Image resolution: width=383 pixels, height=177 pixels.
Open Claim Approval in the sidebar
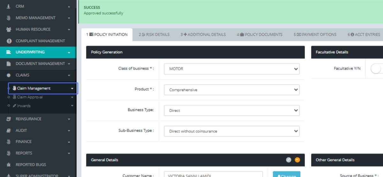click(x=30, y=97)
